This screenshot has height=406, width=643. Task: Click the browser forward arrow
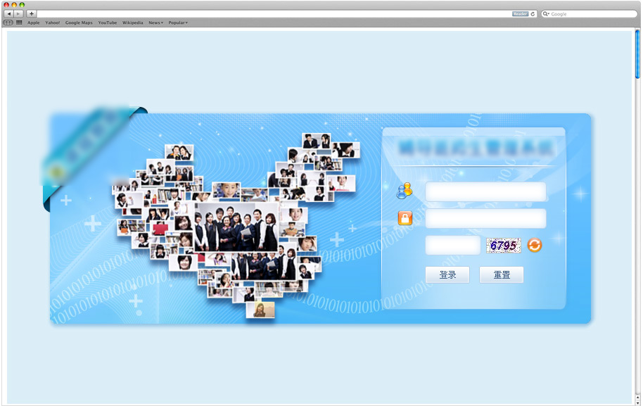coord(18,14)
